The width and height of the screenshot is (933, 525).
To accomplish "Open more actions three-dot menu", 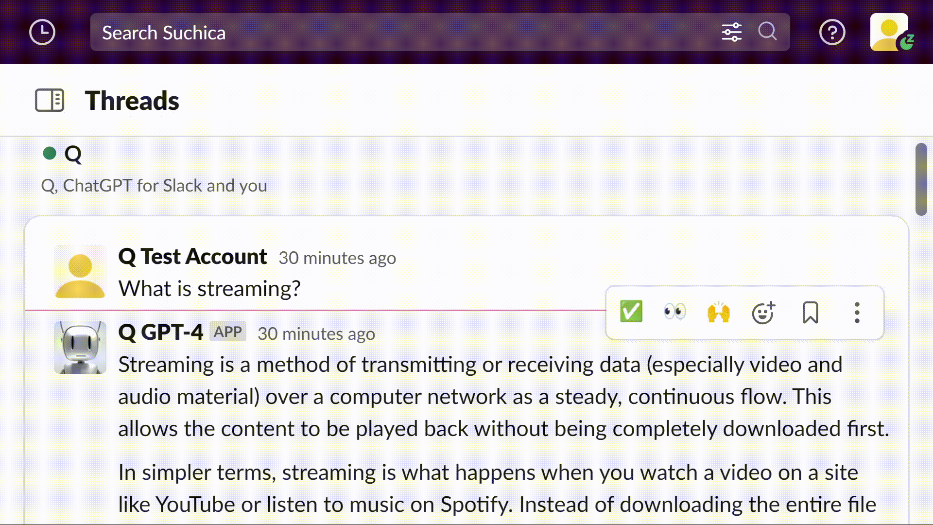I will [857, 312].
